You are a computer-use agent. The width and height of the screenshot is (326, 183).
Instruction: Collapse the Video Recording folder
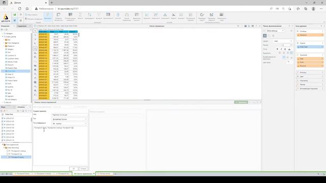[4, 148]
